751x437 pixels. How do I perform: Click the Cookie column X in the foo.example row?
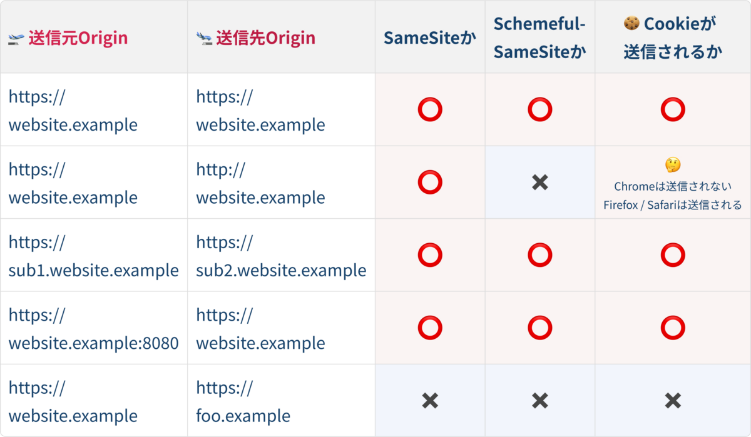pos(673,401)
